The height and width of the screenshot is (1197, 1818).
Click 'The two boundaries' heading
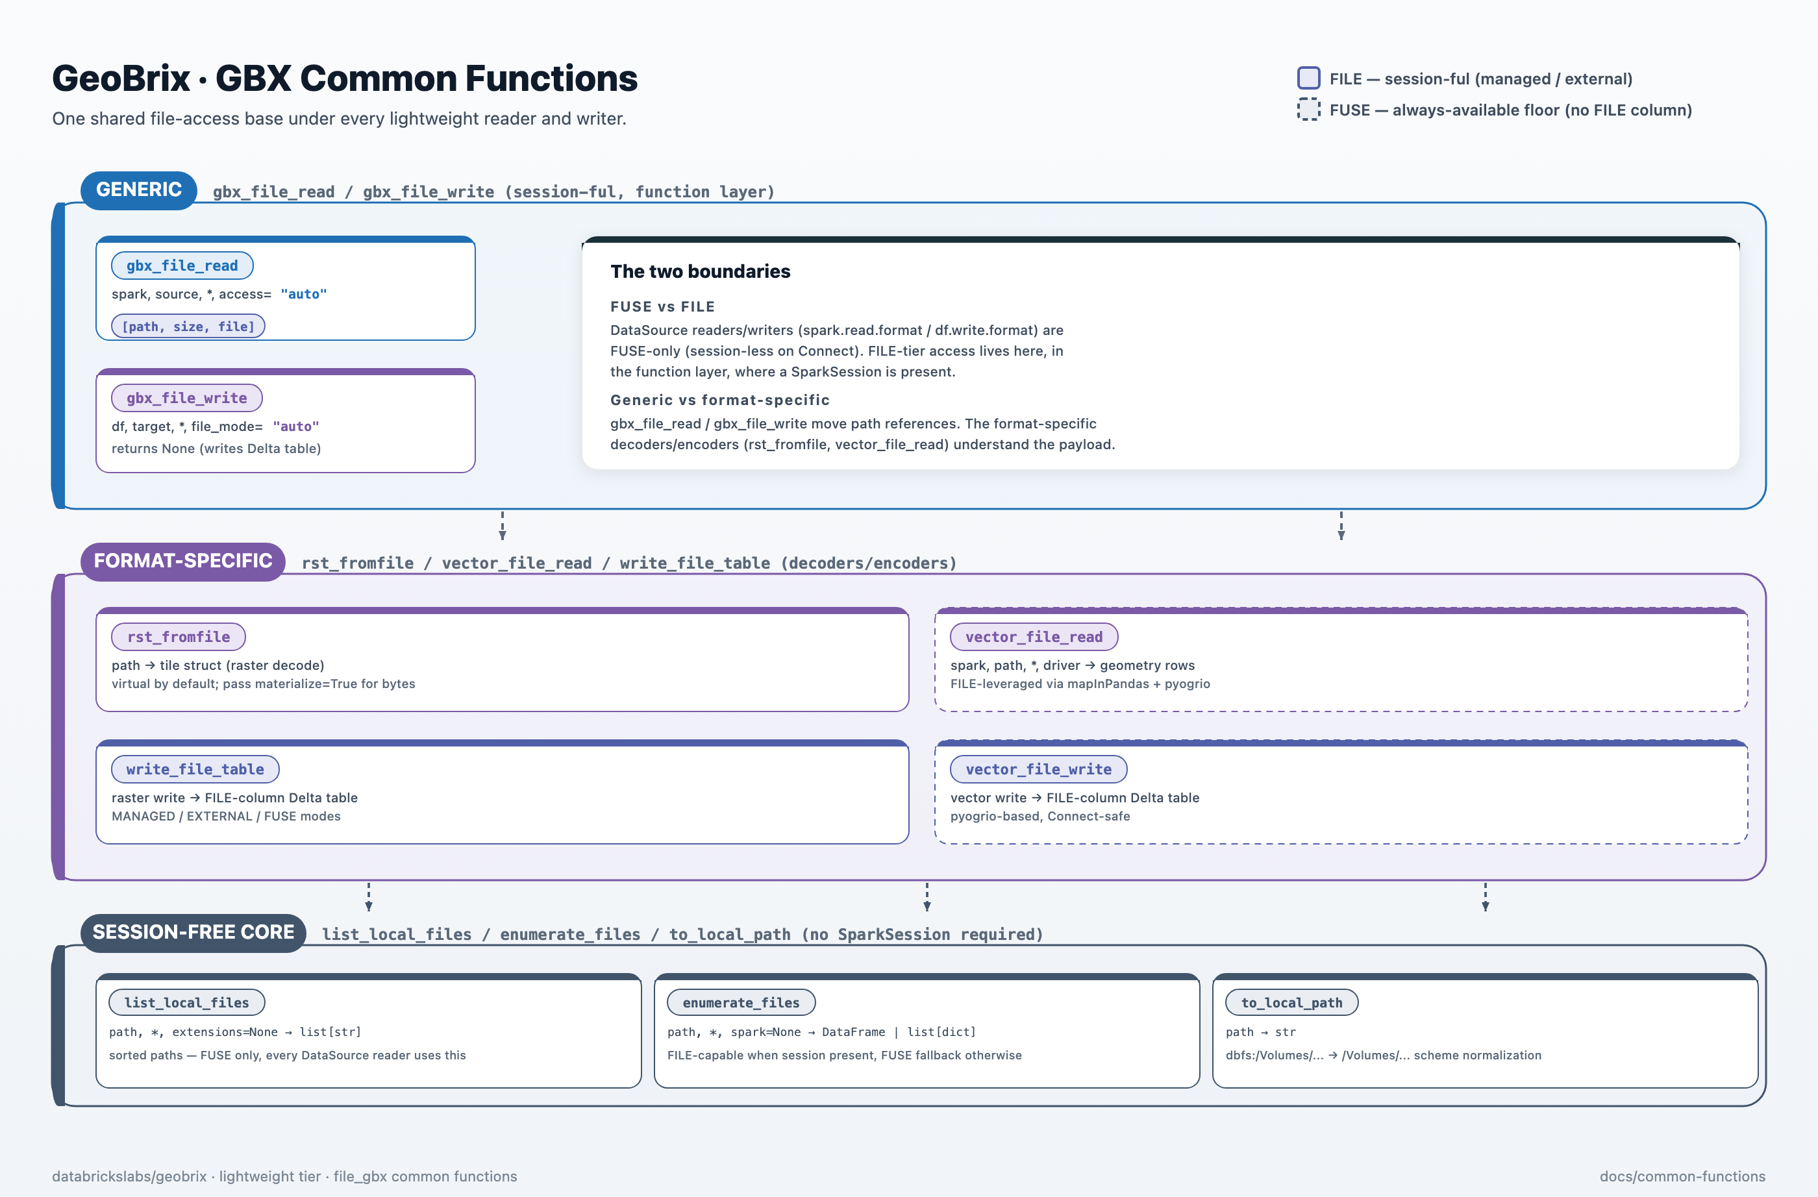700,271
